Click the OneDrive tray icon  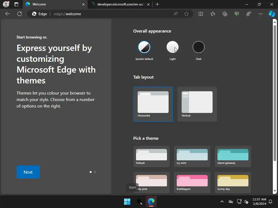(x=231, y=201)
